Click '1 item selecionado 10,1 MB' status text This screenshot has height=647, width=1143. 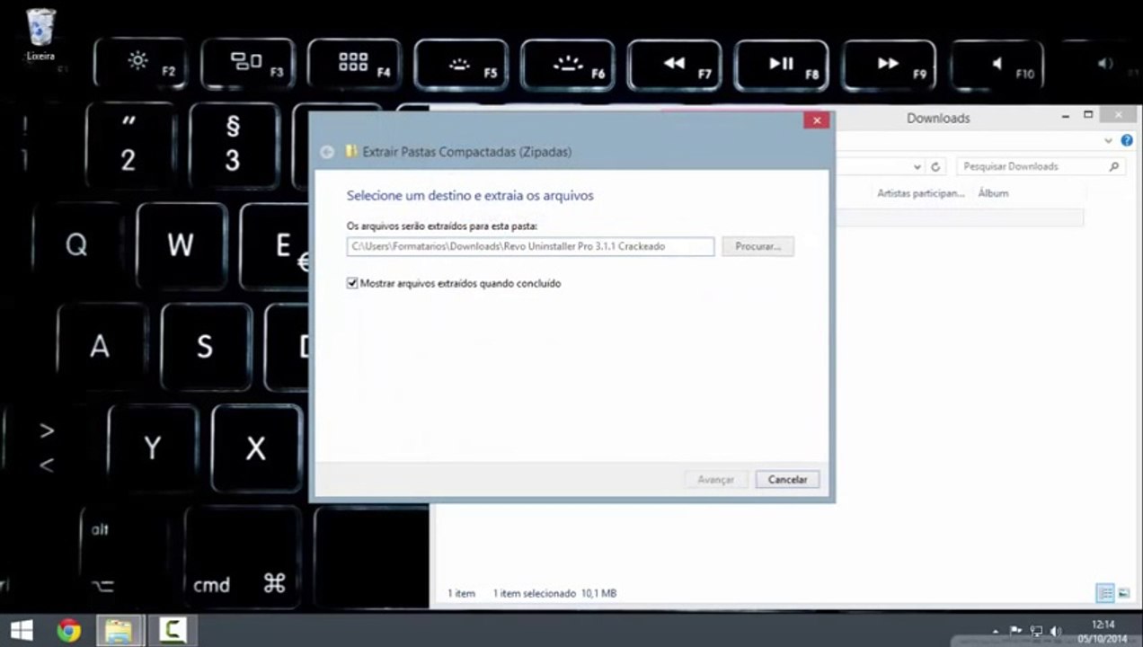point(554,593)
